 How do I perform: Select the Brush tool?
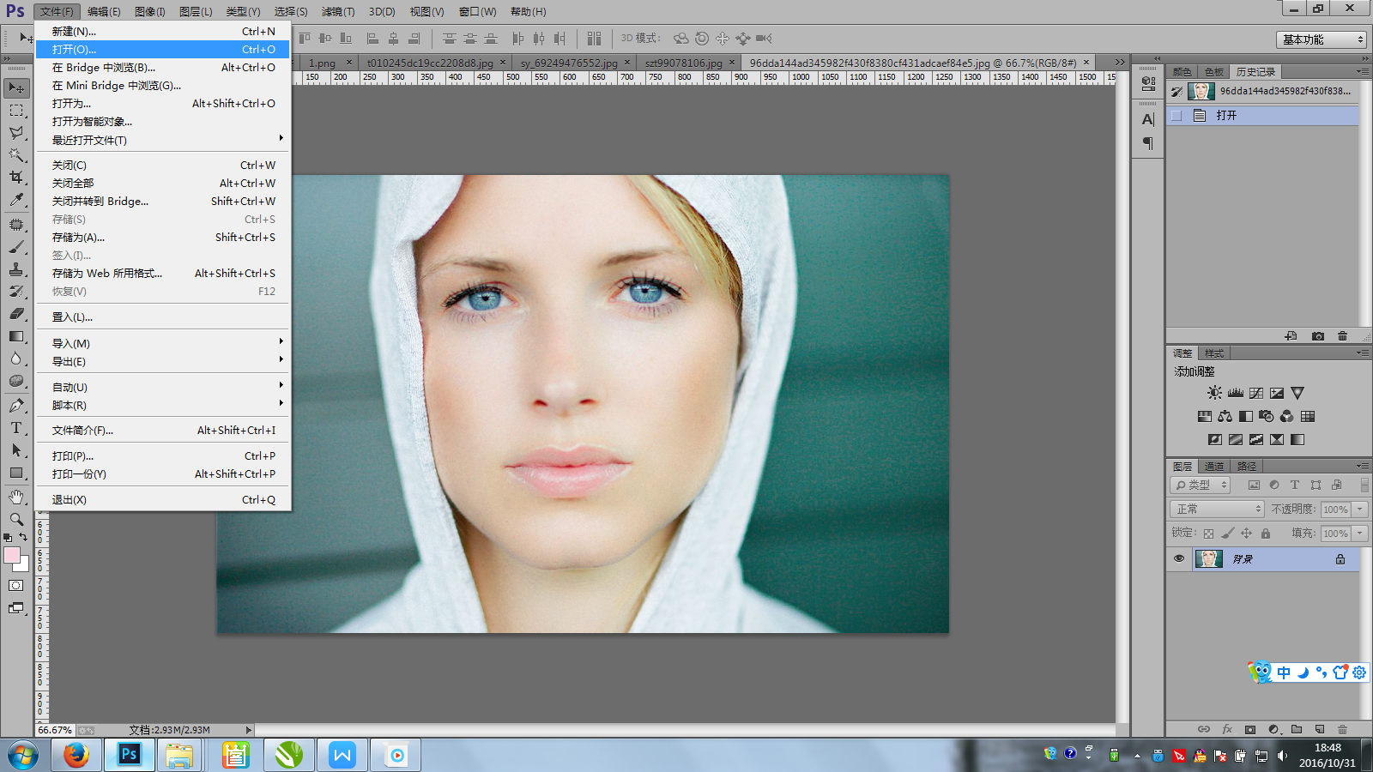tap(16, 247)
